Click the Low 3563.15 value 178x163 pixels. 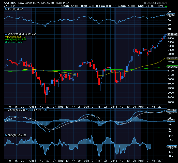(108, 6)
